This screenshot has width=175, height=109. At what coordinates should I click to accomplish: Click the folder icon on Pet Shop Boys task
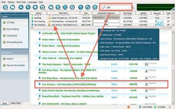(49, 21)
